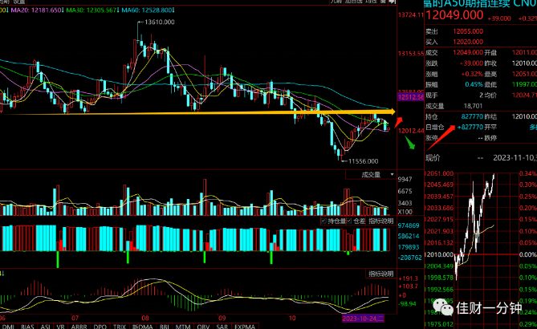The width and height of the screenshot is (537, 329).
Task: Click the 涨跌 value +39.000 in quote table
Action: pyautogui.click(x=471, y=63)
